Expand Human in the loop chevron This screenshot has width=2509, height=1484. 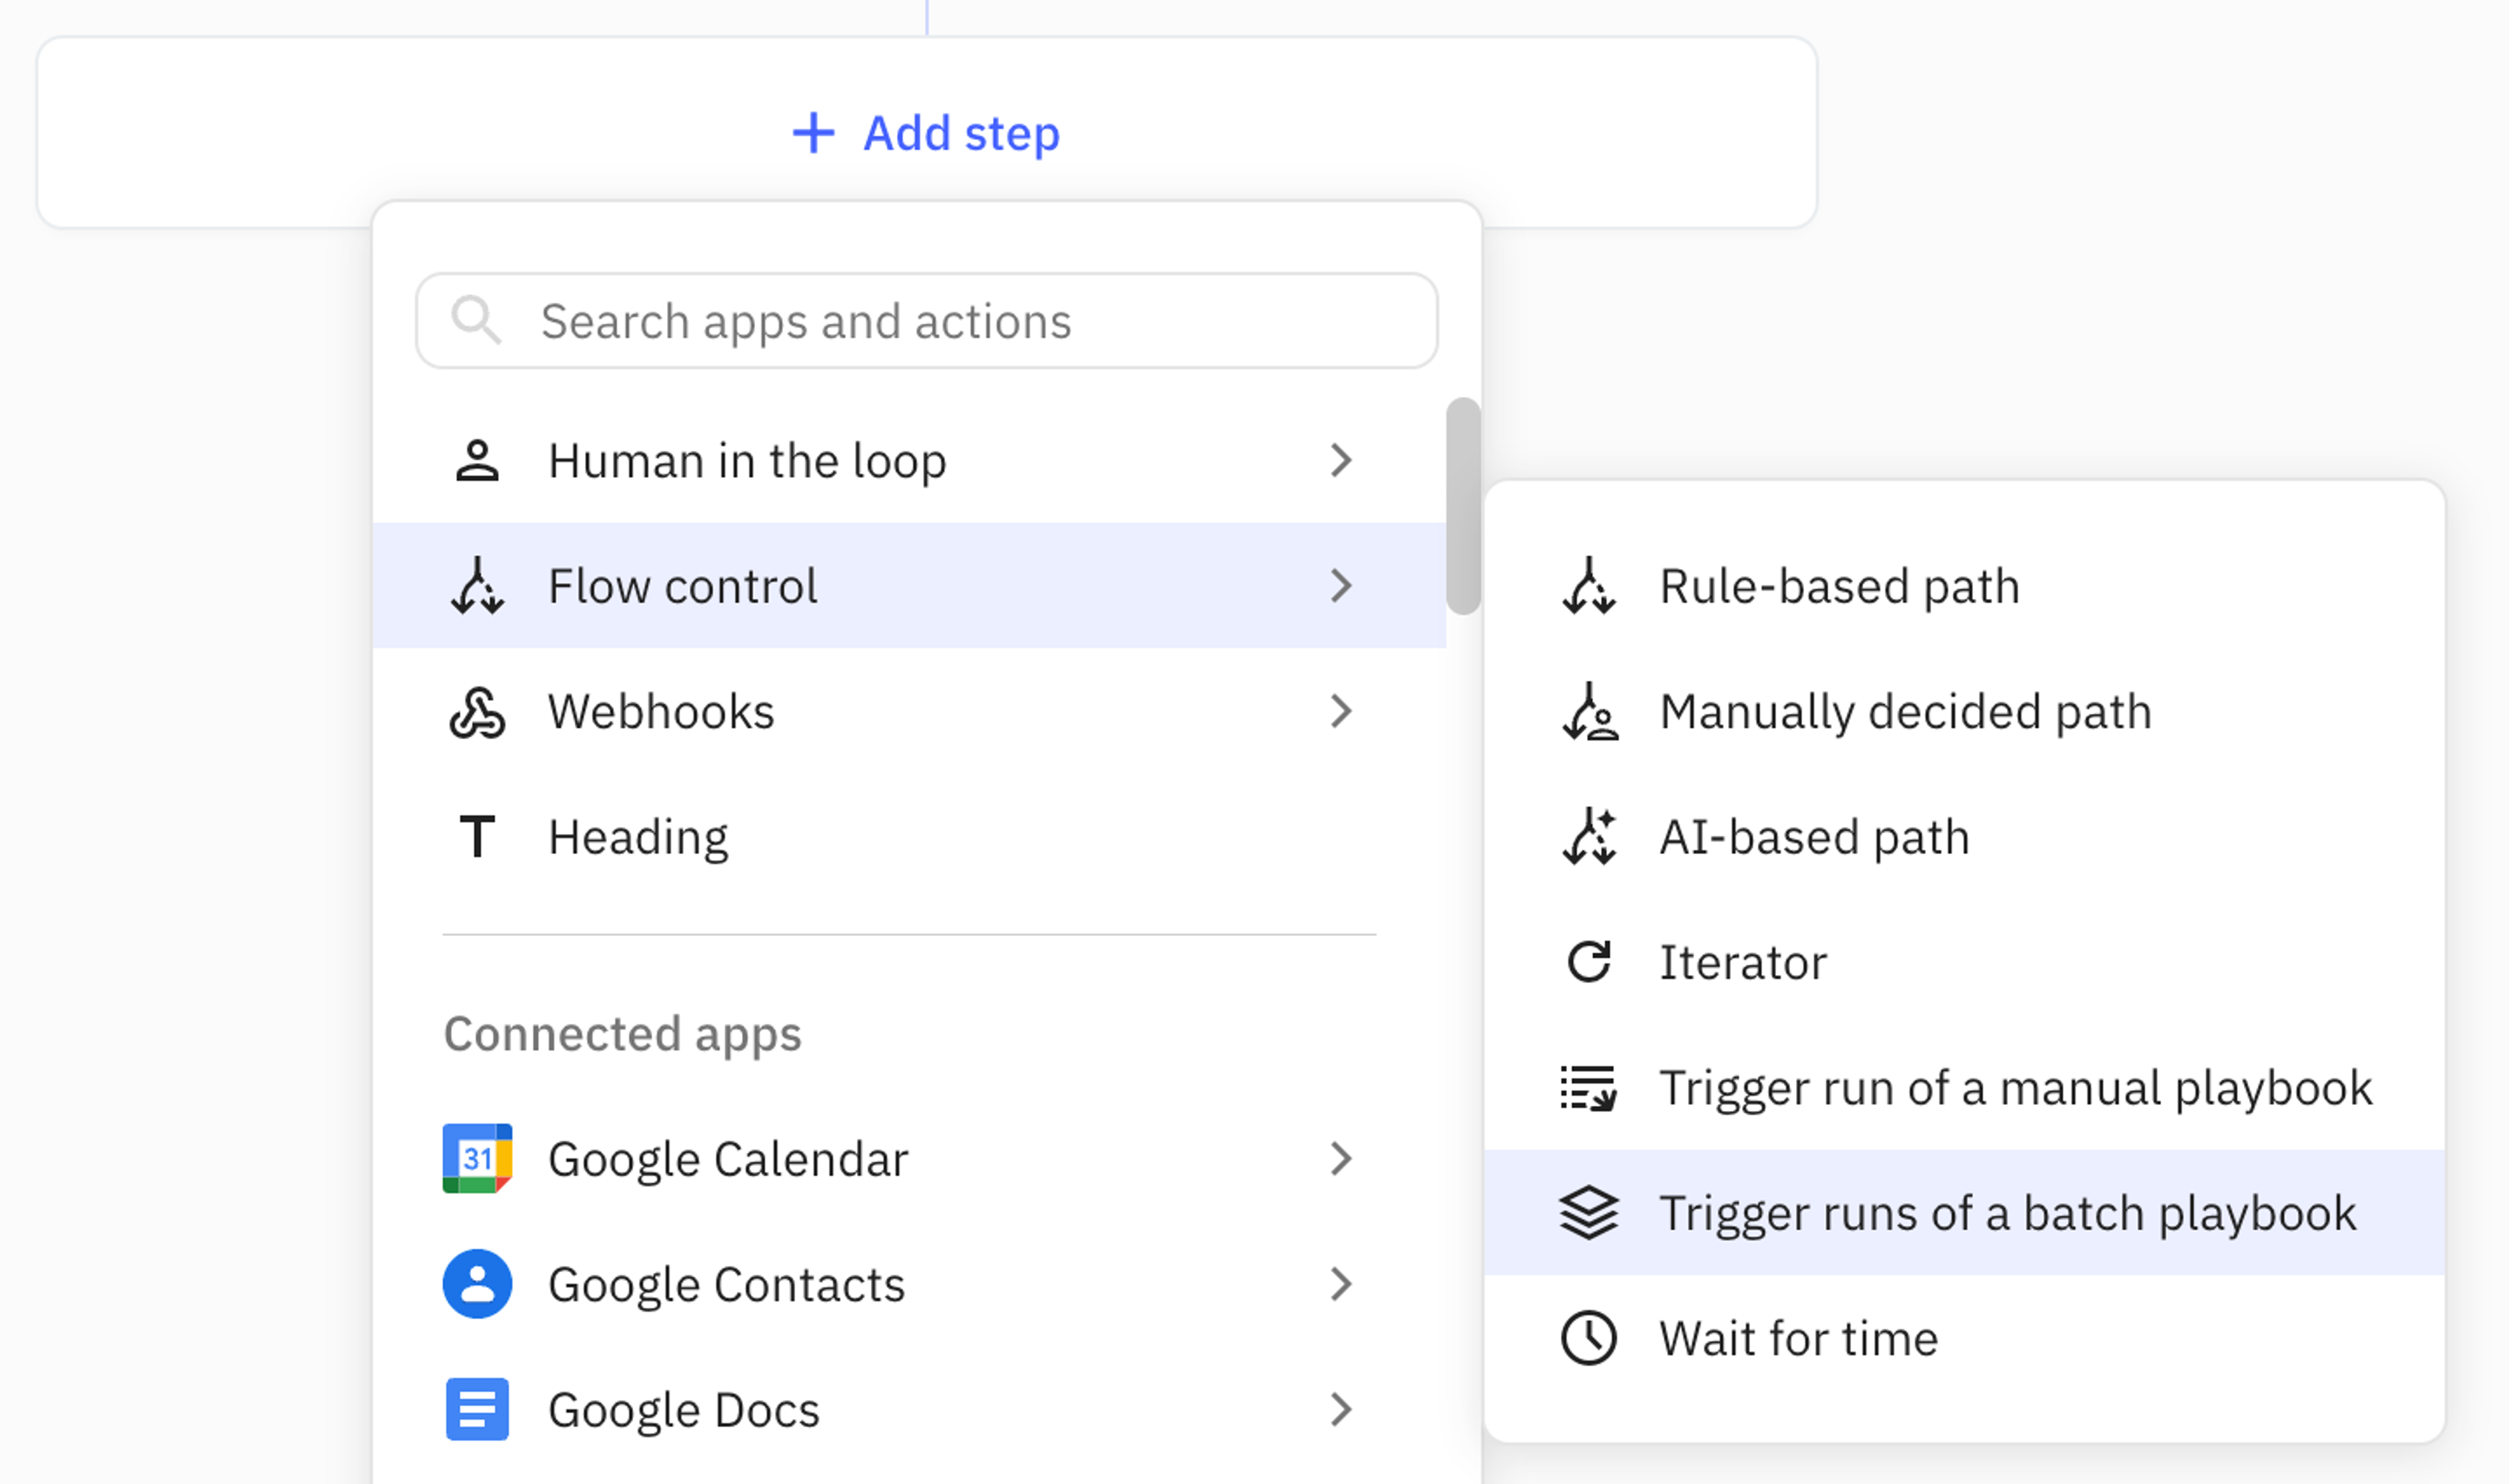click(x=1341, y=461)
